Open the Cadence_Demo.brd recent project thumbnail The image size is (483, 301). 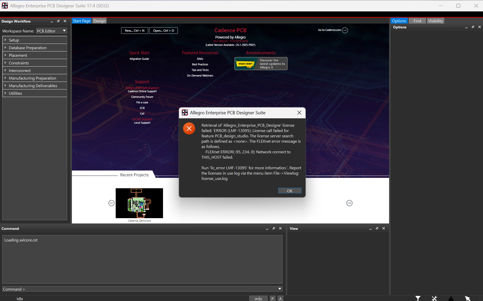pos(139,203)
